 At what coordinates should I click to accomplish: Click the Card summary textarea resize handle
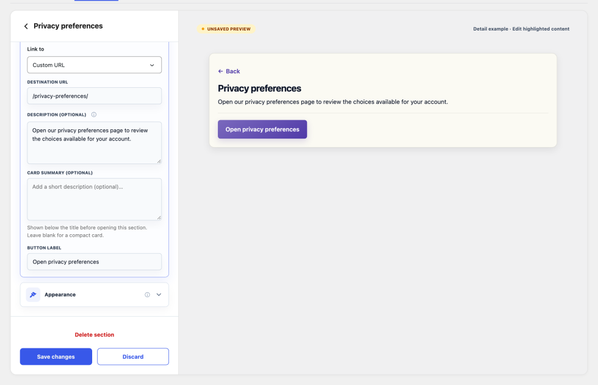[159, 218]
